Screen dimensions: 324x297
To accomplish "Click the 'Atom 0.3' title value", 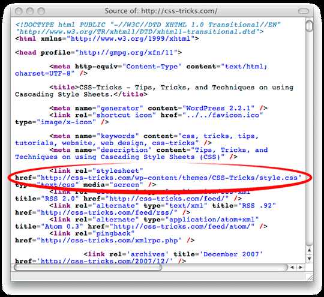I will 62,227.
